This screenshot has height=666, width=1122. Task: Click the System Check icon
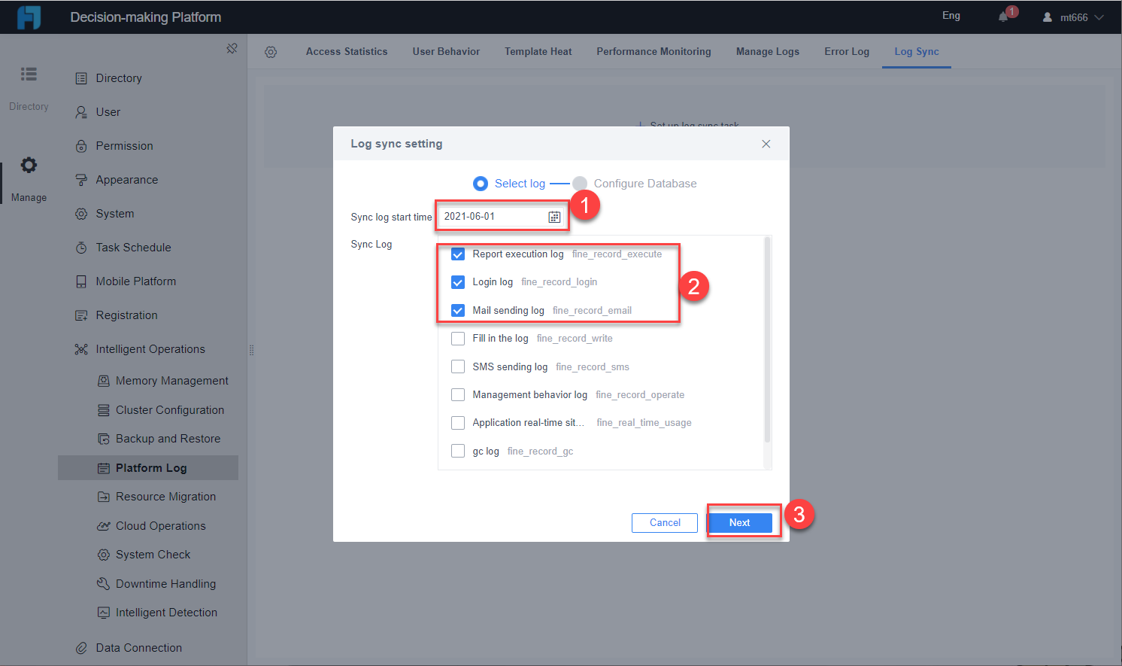(104, 555)
